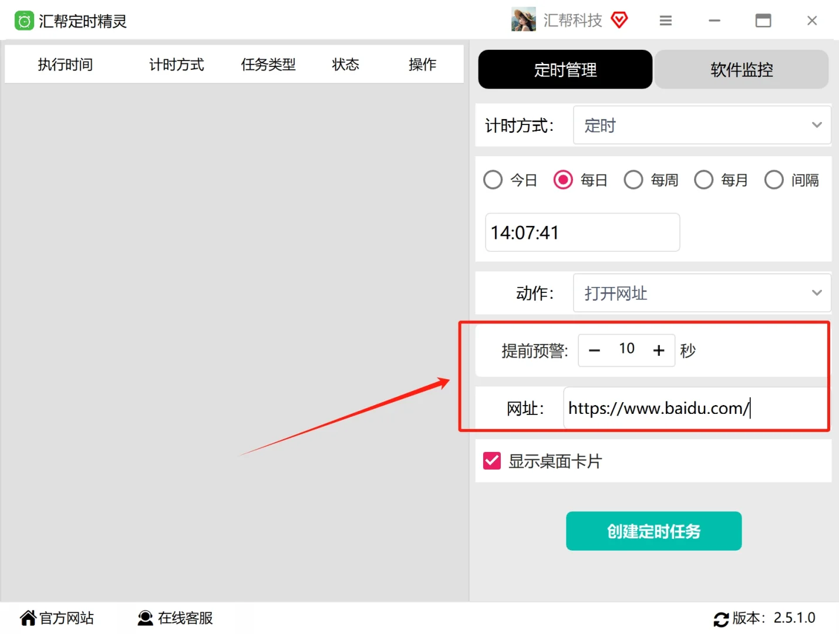Viewport: 839px width, 634px height.
Task: Switch to the 软件监控 tab
Action: pyautogui.click(x=742, y=69)
